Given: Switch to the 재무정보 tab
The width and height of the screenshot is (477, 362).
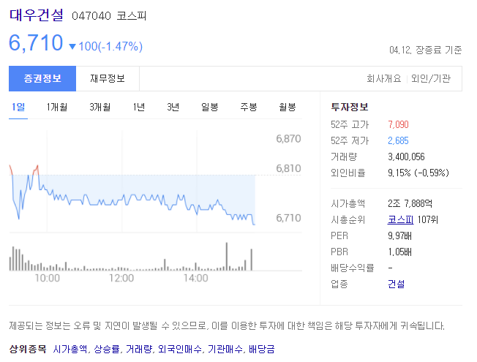Looking at the screenshot, I should click(x=108, y=78).
